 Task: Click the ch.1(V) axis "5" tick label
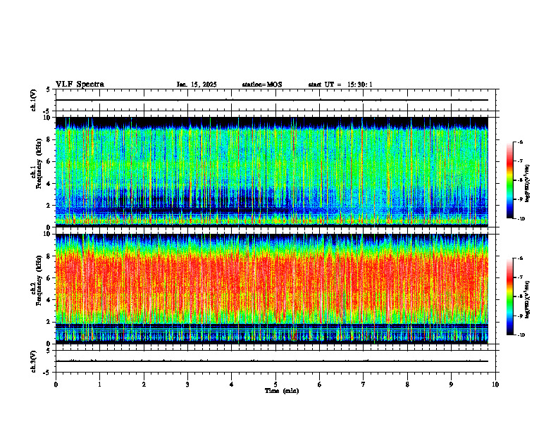(x=49, y=90)
